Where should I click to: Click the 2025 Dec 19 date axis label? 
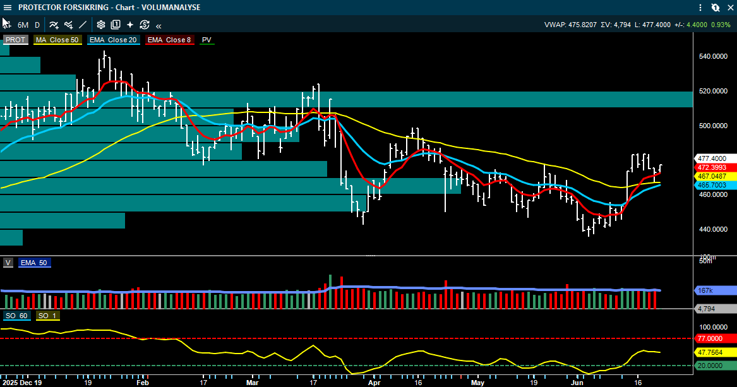[21, 383]
